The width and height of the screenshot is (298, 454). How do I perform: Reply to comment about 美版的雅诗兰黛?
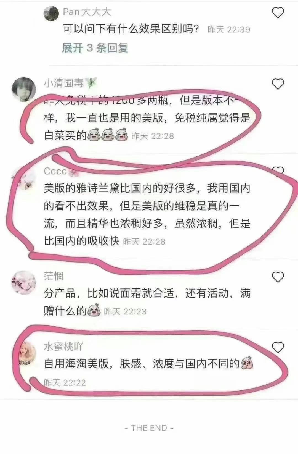click(147, 215)
